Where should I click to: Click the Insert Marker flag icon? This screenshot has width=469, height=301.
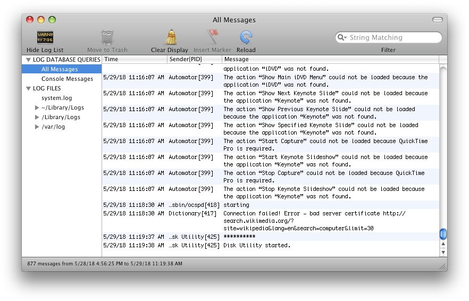pos(212,37)
